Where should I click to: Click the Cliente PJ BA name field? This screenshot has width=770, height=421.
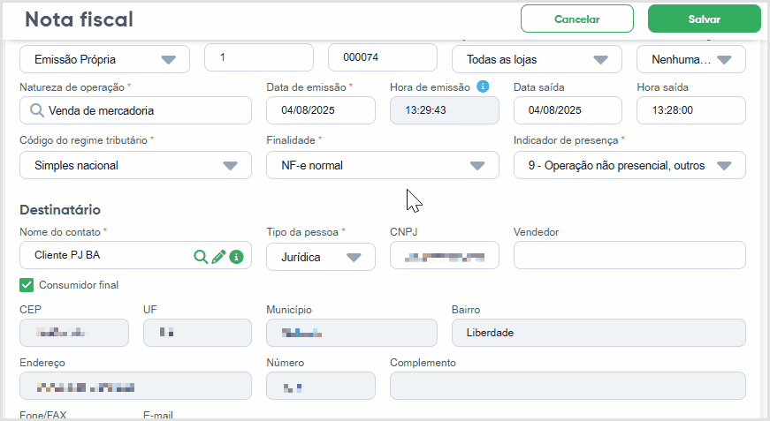[135, 255]
